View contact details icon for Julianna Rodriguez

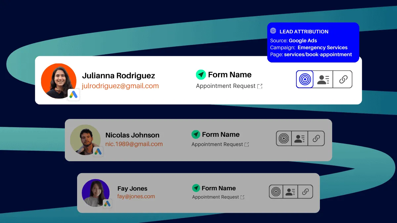pyautogui.click(x=323, y=79)
